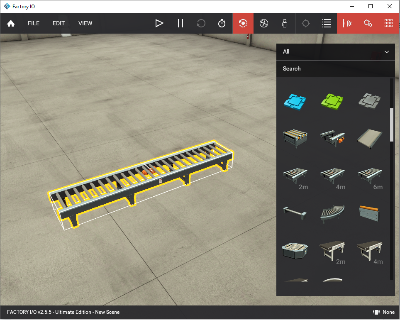Viewport: 400px width, 320px height.
Task: Open the Drivers configuration gear icon
Action: pos(368,23)
